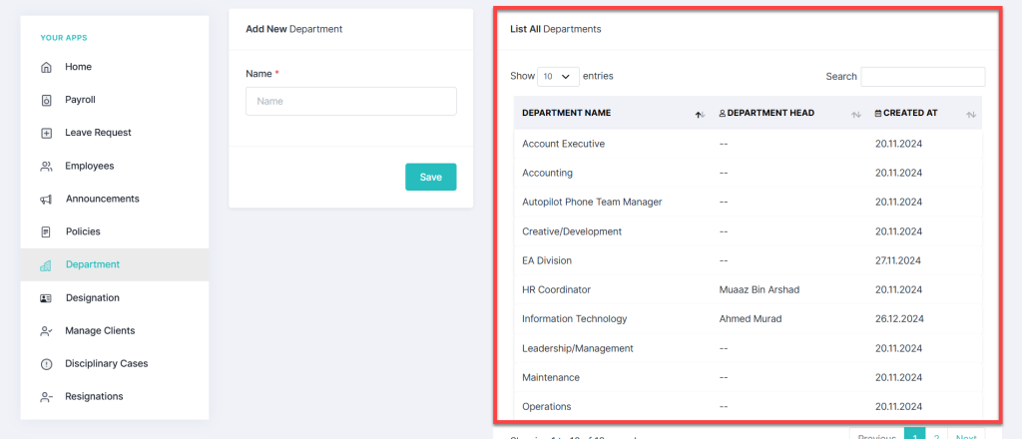1022x439 pixels.
Task: Select the Maintenance department row
Action: [x=748, y=378]
